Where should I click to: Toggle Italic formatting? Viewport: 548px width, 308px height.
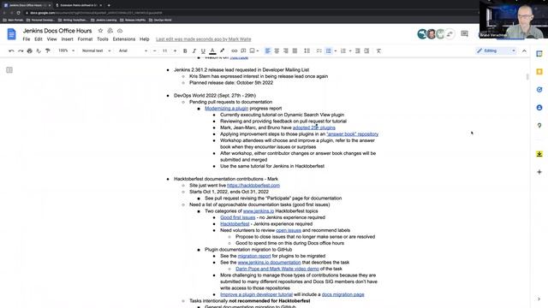194,51
